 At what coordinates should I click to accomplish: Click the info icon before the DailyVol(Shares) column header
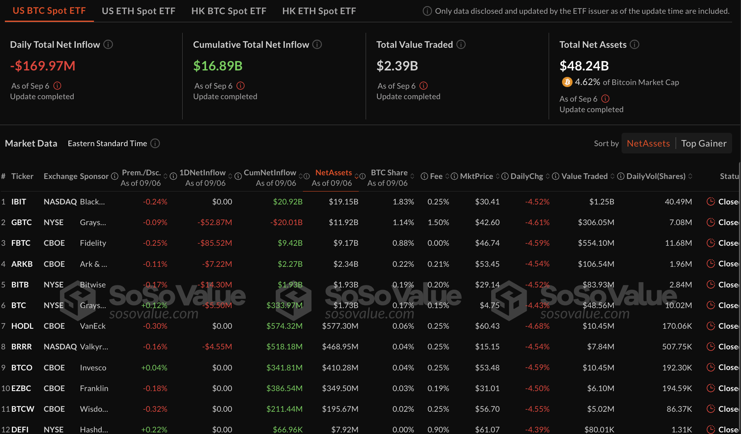click(x=620, y=176)
